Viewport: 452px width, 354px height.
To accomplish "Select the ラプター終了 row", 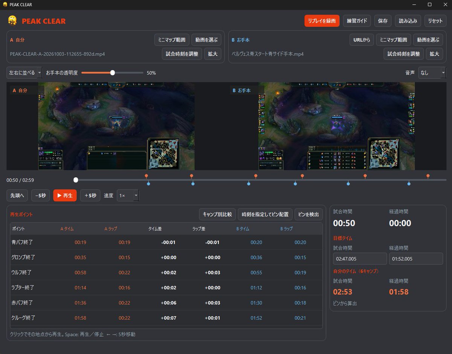I will 166,287.
